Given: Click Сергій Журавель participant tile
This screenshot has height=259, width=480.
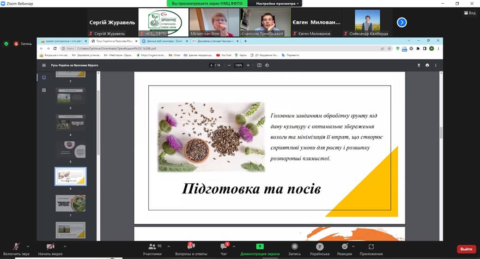Looking at the screenshot, I should (x=112, y=22).
